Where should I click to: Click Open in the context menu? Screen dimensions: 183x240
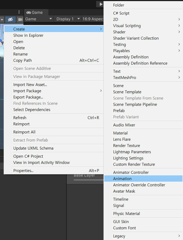click(54, 42)
